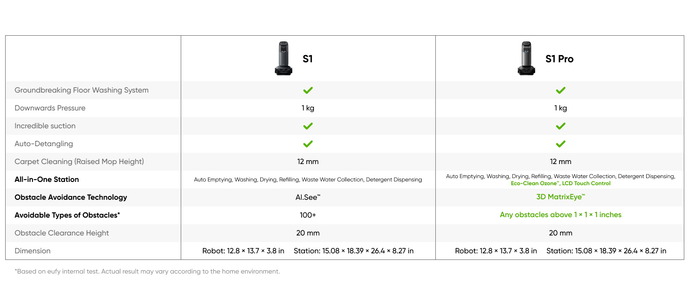Click the S1 Pro Incredible suction checkmark

[560, 126]
